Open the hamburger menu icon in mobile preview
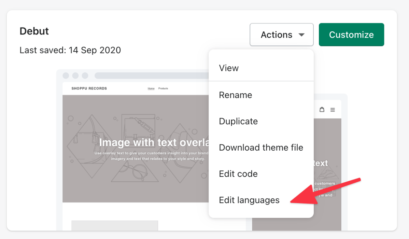 click(x=332, y=109)
